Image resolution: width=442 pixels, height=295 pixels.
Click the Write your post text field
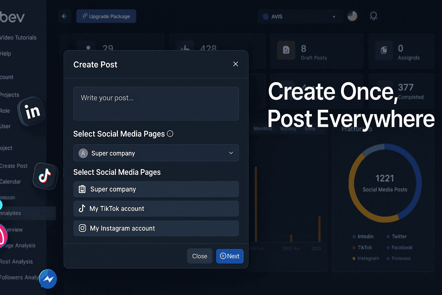click(156, 104)
